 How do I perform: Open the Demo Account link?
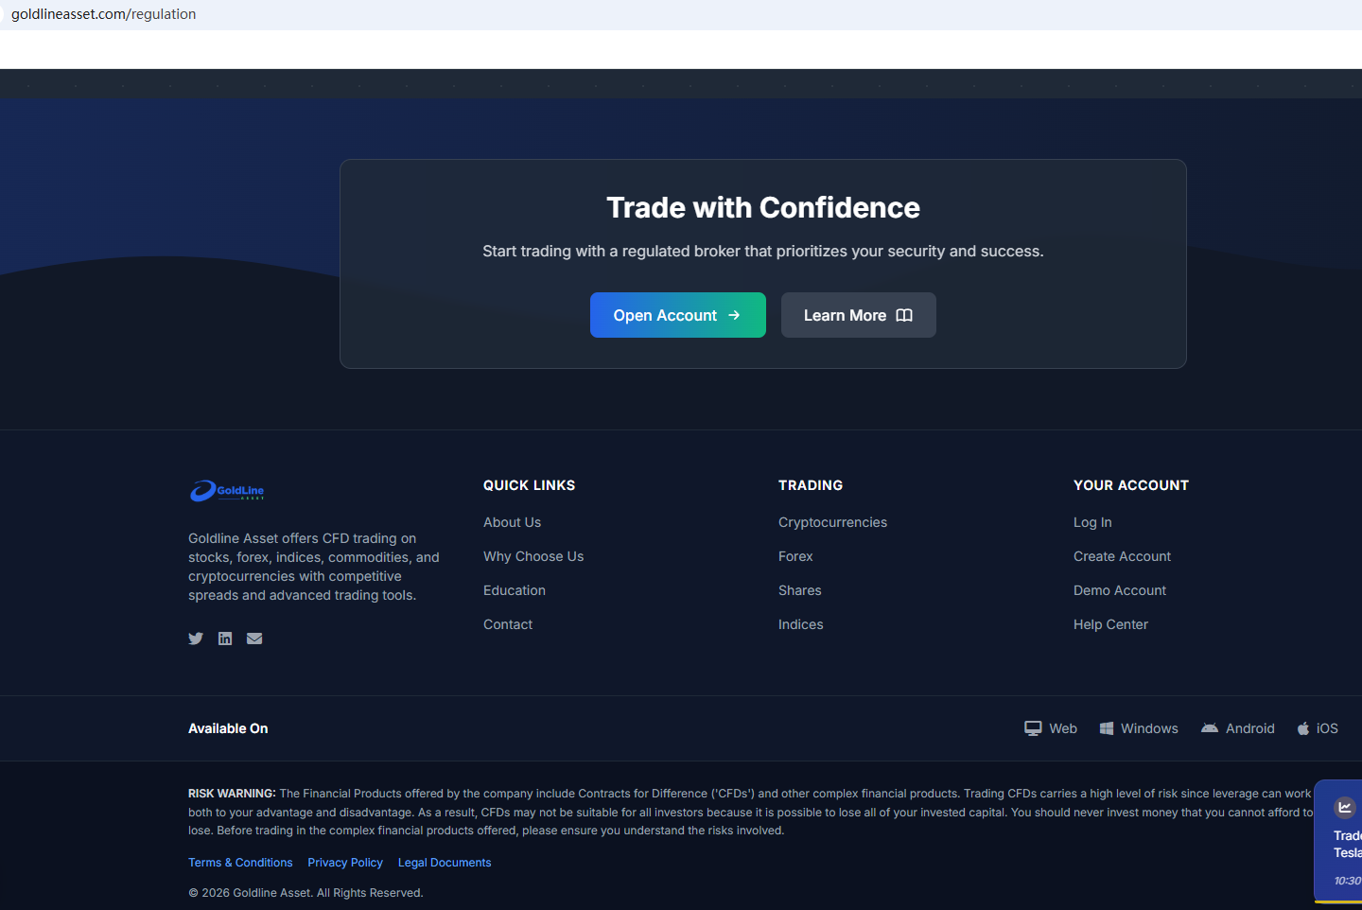click(1120, 590)
